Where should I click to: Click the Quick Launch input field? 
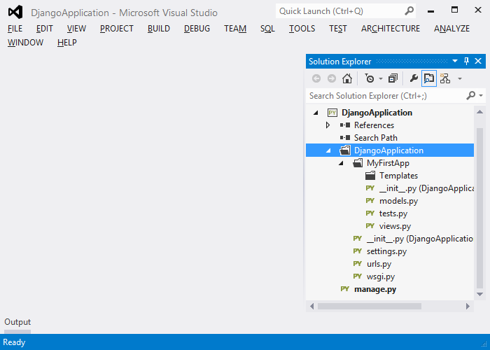coord(346,11)
